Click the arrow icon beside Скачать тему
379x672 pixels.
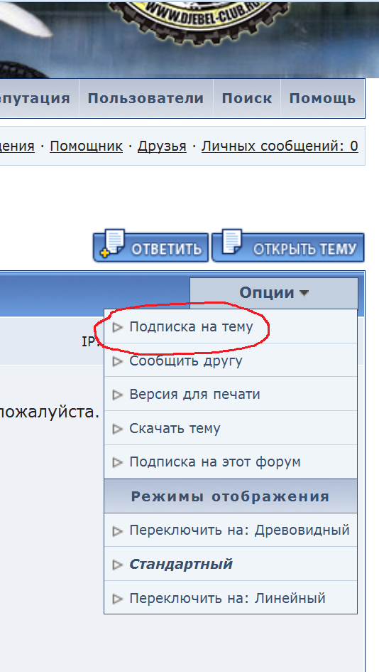pyautogui.click(x=117, y=429)
